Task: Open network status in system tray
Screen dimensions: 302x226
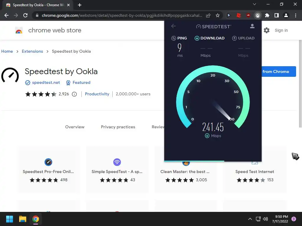Action: click(x=258, y=219)
